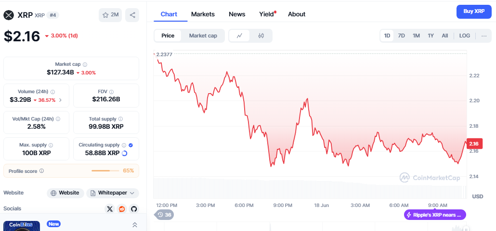Click the 2.2377 opening price label

coord(164,55)
